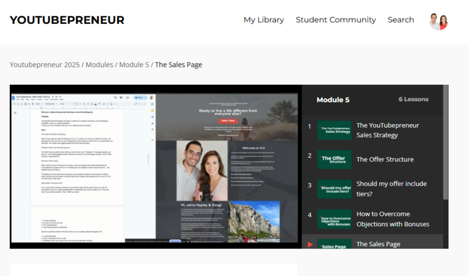Click How to Overcome Objections thumbnail

click(x=334, y=219)
